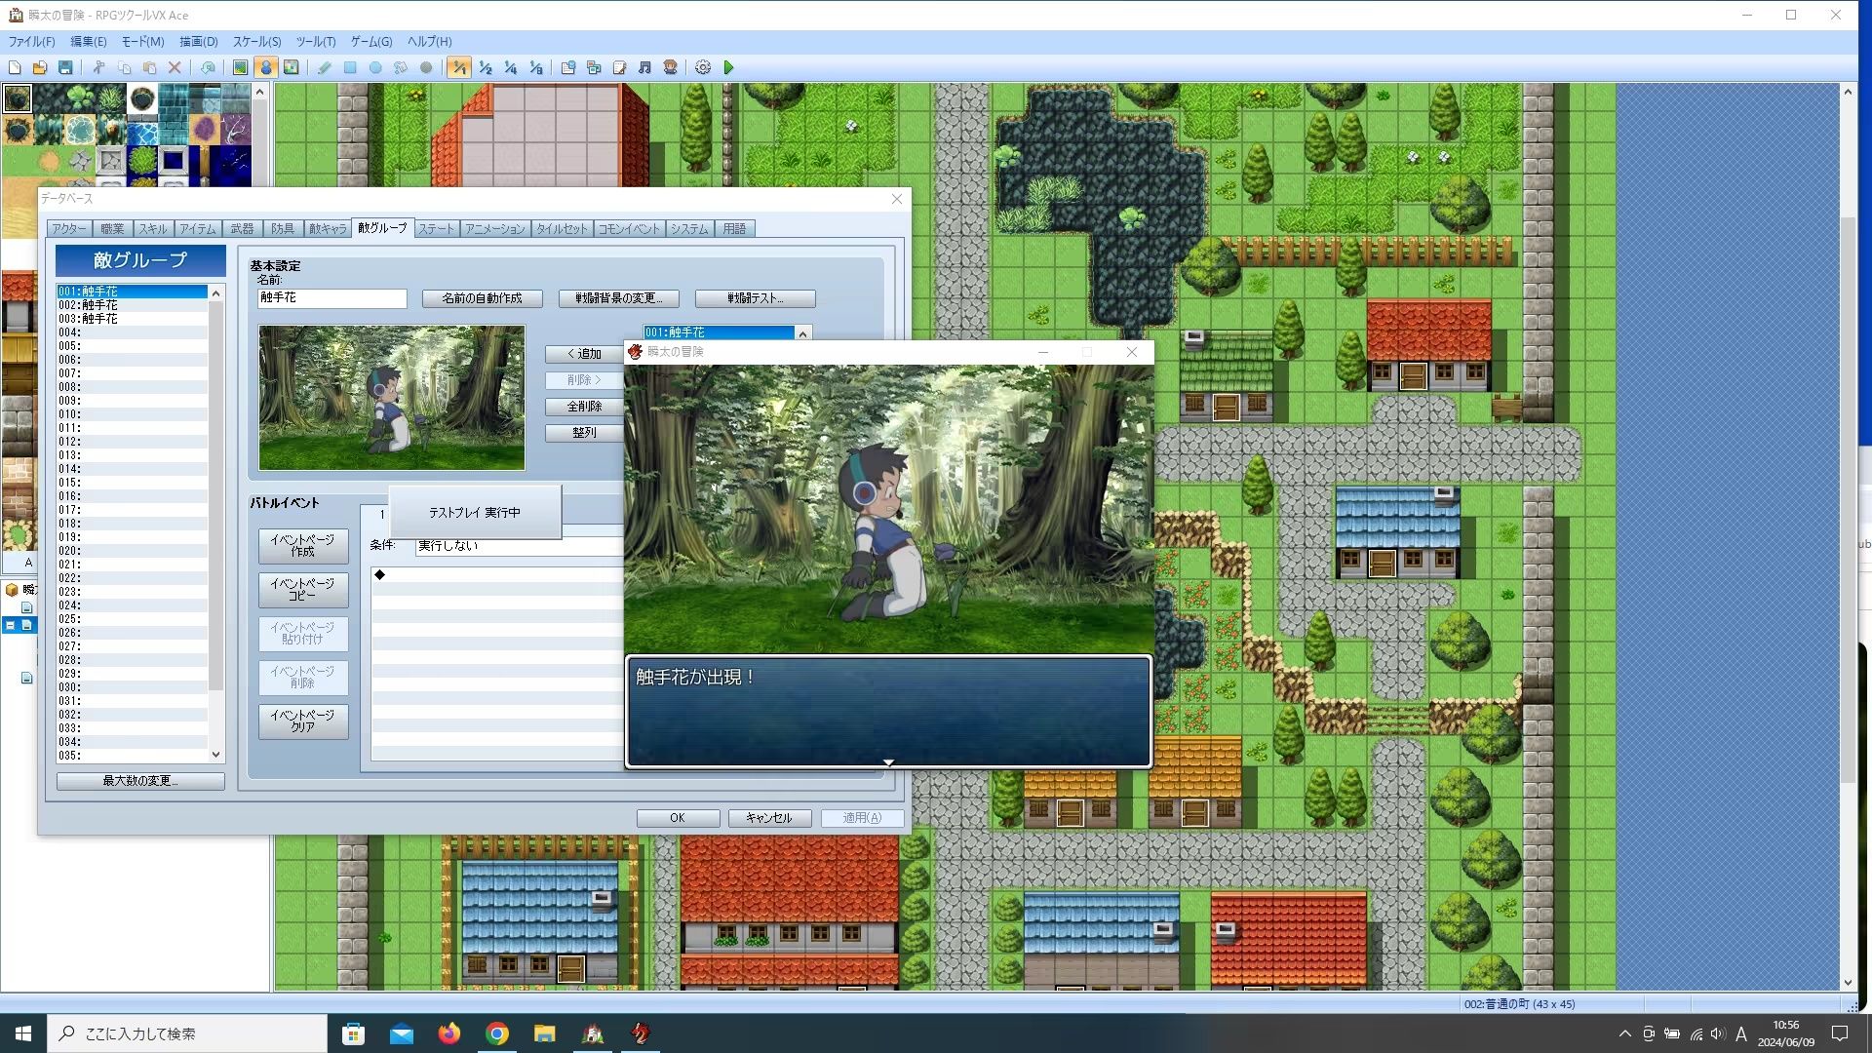
Task: Open Chrome from the taskbar
Action: pyautogui.click(x=497, y=1033)
